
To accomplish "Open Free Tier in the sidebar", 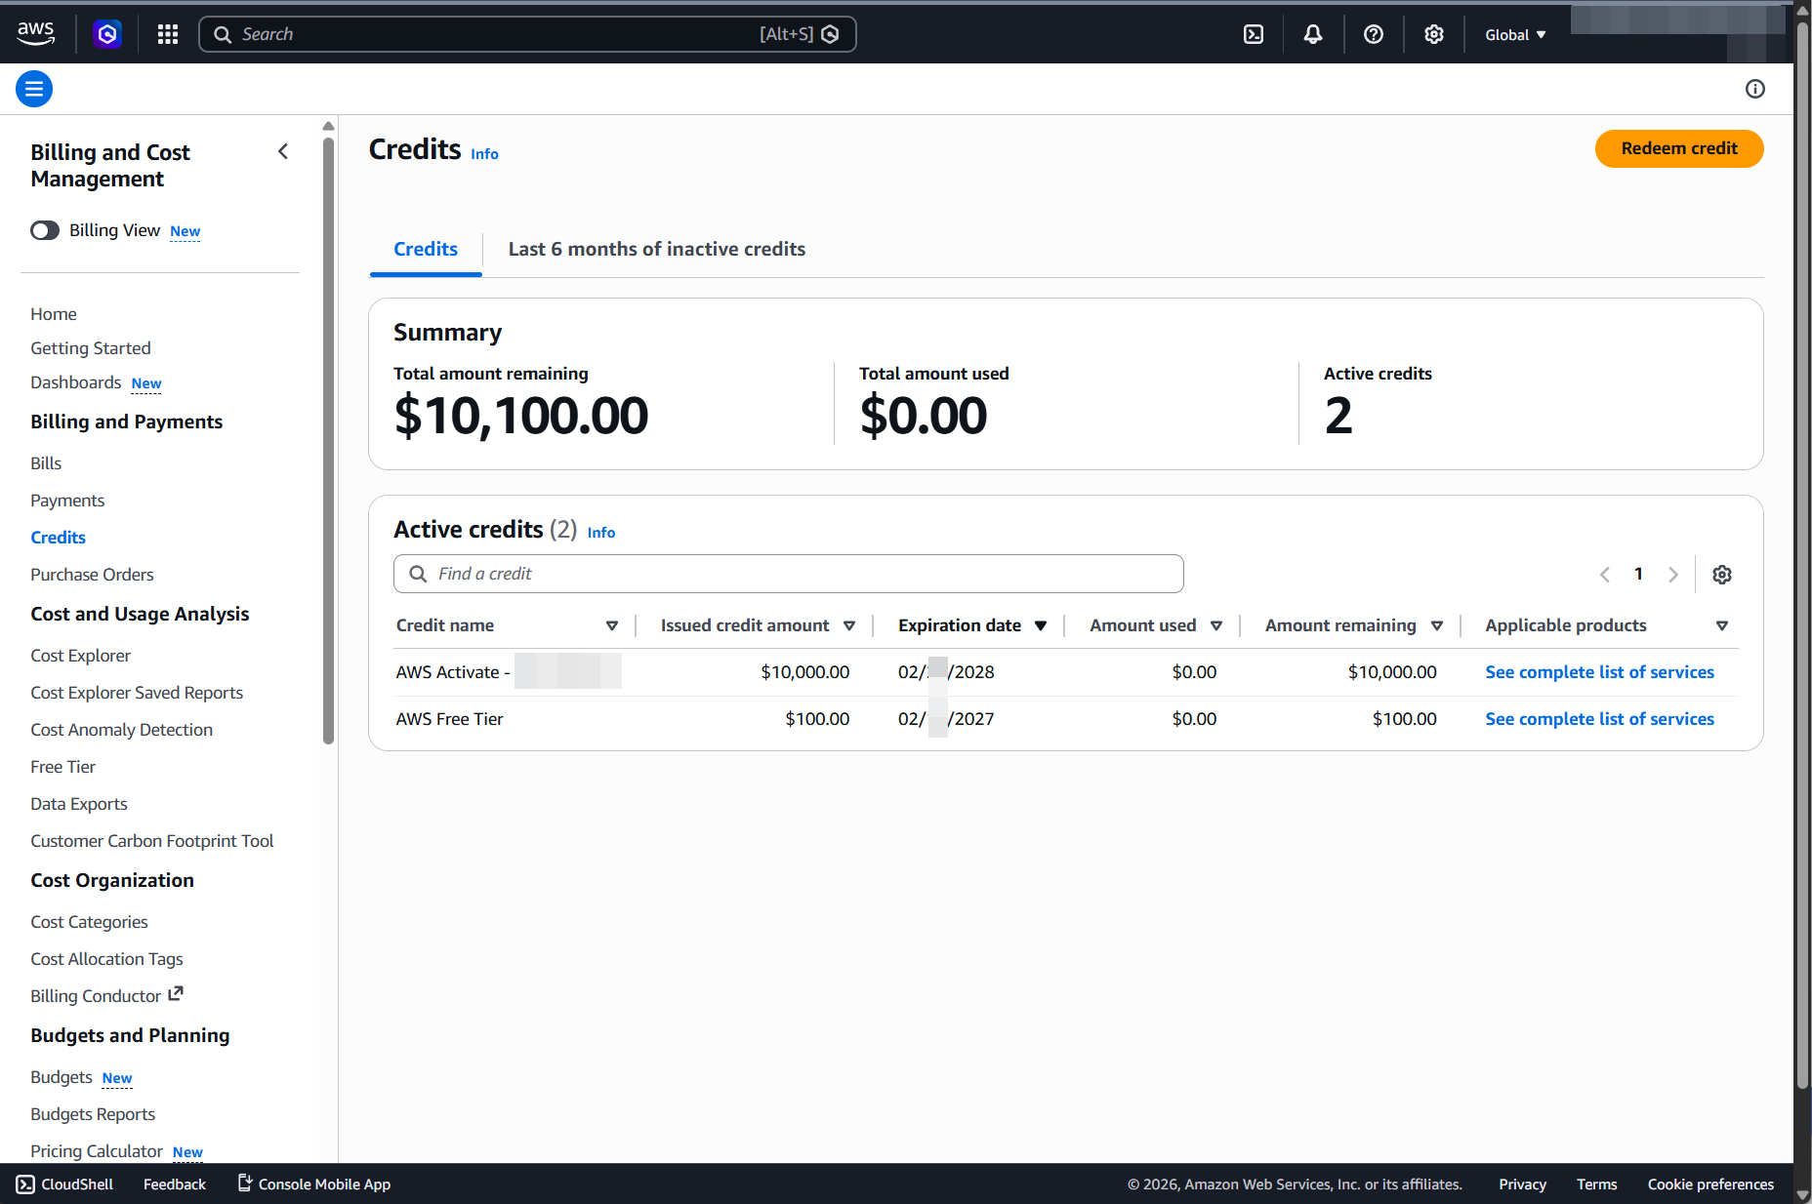I will click(62, 767).
